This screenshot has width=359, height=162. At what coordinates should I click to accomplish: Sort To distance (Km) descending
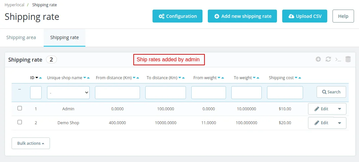click(x=180, y=78)
